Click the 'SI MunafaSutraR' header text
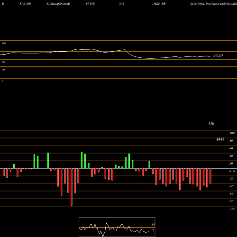The image size is (237, 237). (58, 4)
